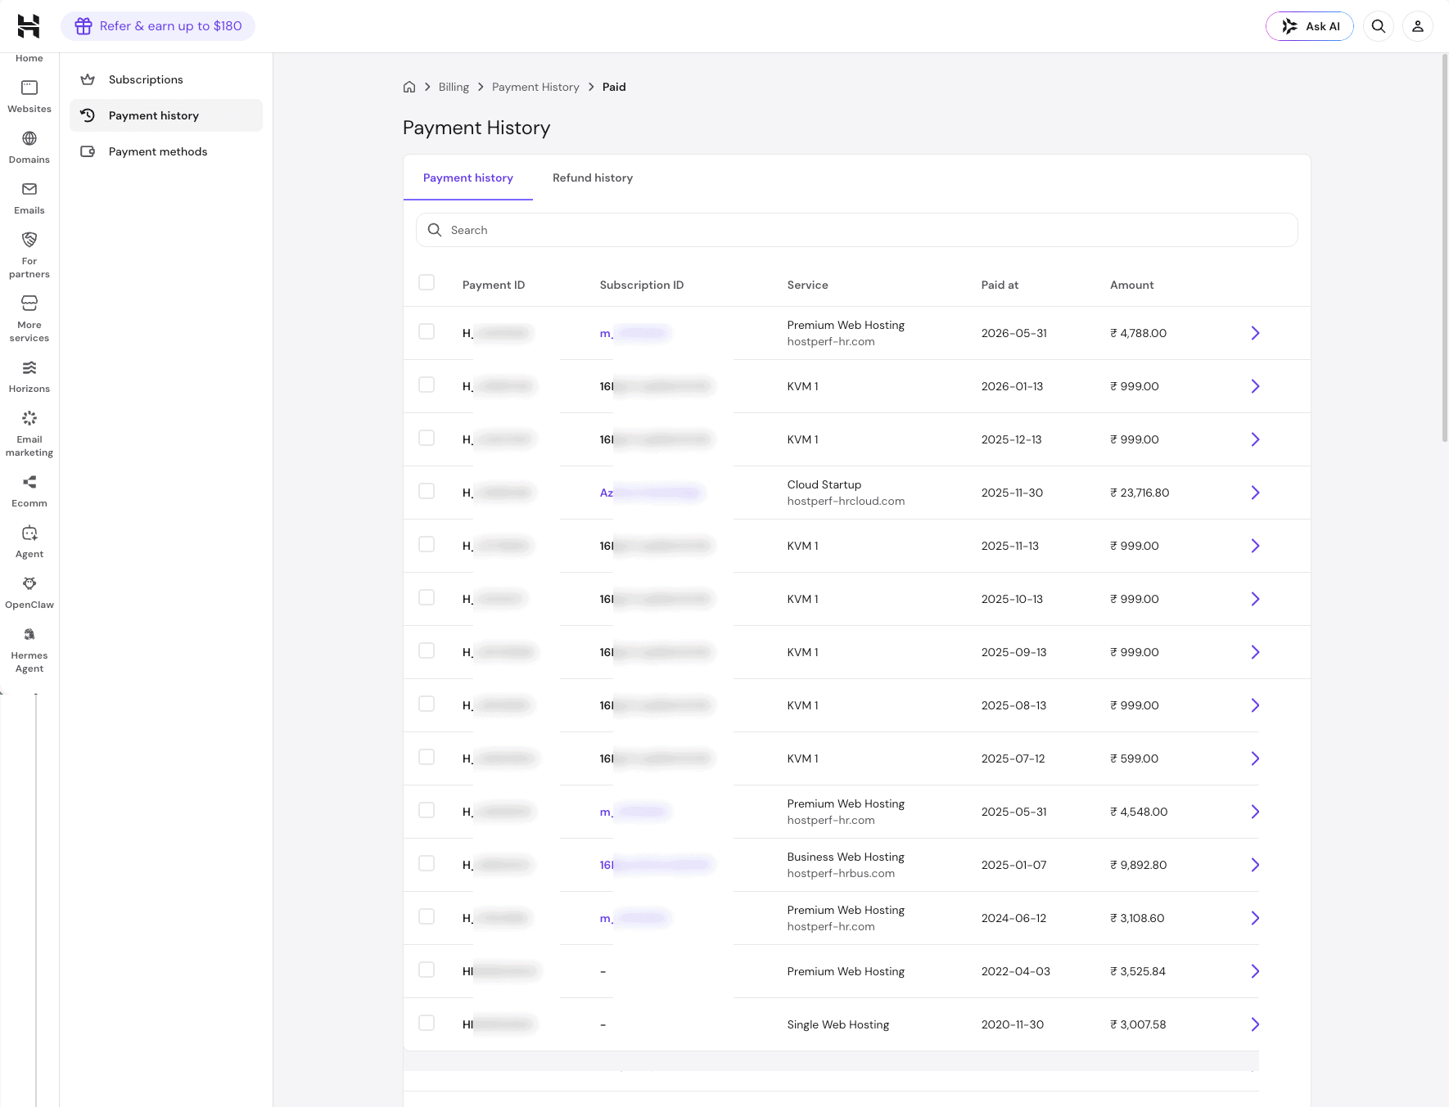This screenshot has height=1107, width=1449.
Task: Click the search magnifier in top bar
Action: (1379, 26)
